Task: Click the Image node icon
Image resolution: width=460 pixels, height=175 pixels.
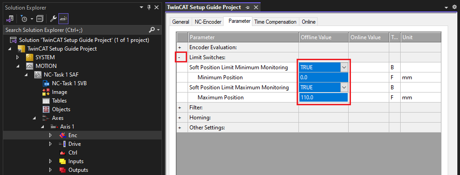Action: point(46,92)
